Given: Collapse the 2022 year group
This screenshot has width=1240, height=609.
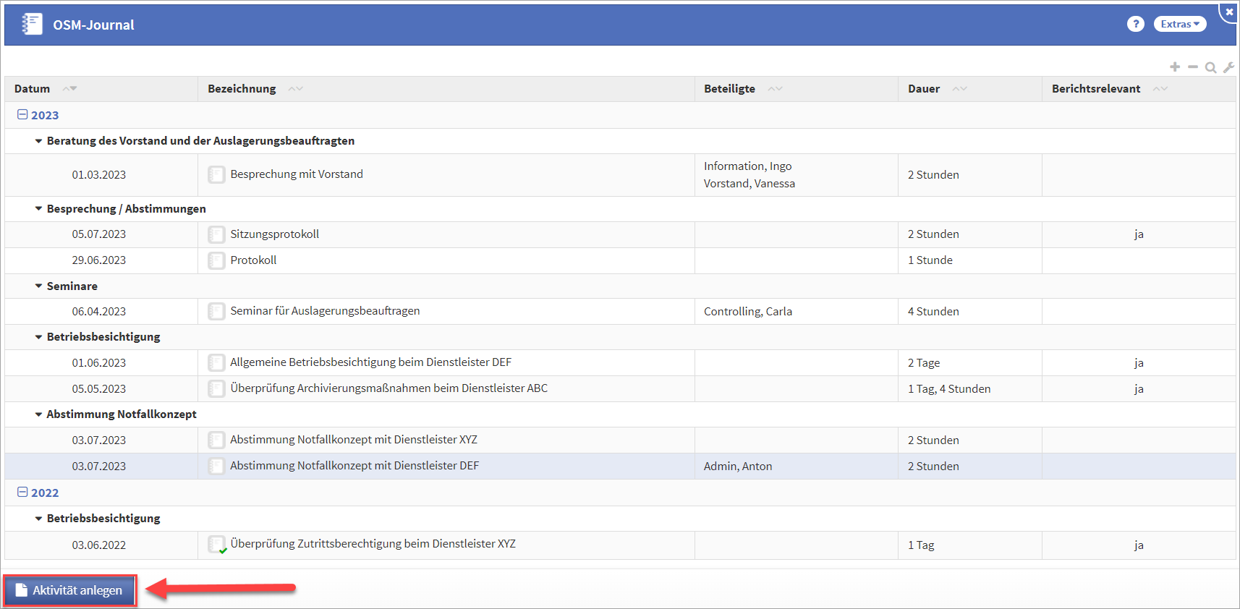Looking at the screenshot, I should point(22,493).
